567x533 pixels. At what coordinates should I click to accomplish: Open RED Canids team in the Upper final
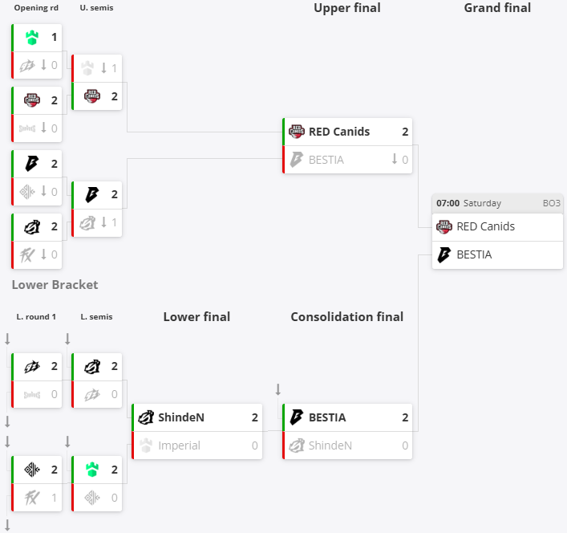click(x=339, y=132)
